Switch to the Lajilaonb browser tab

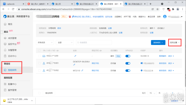click(x=13, y=4)
